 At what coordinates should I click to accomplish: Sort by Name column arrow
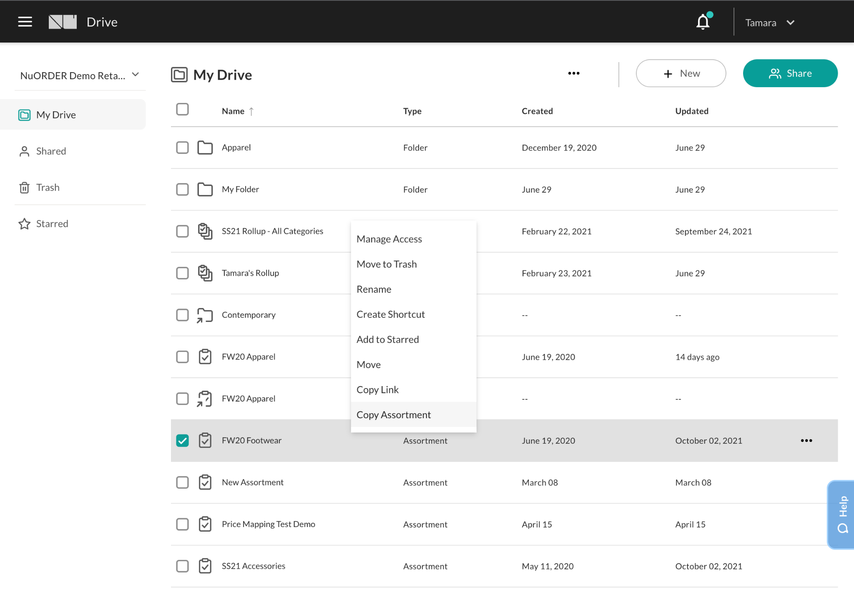coord(251,111)
